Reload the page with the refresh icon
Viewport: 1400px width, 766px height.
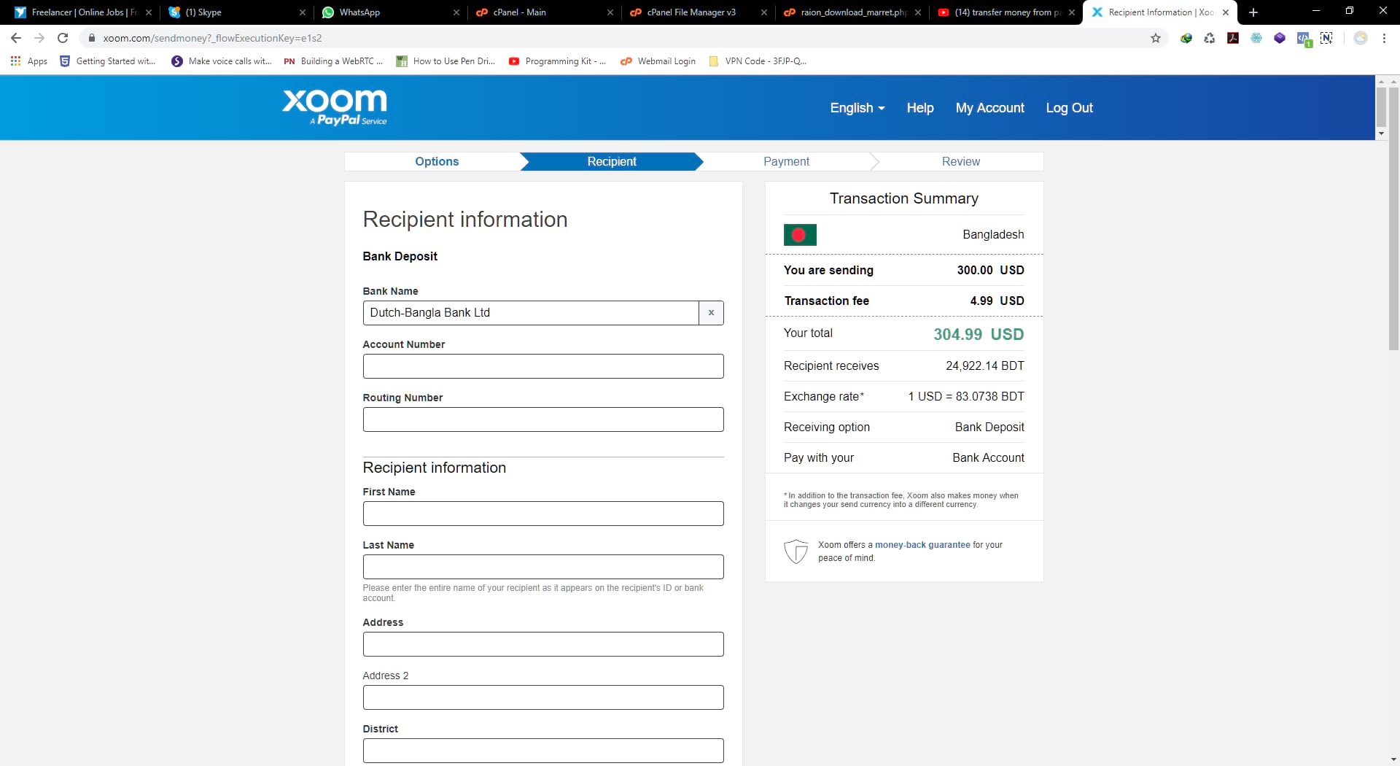(63, 38)
